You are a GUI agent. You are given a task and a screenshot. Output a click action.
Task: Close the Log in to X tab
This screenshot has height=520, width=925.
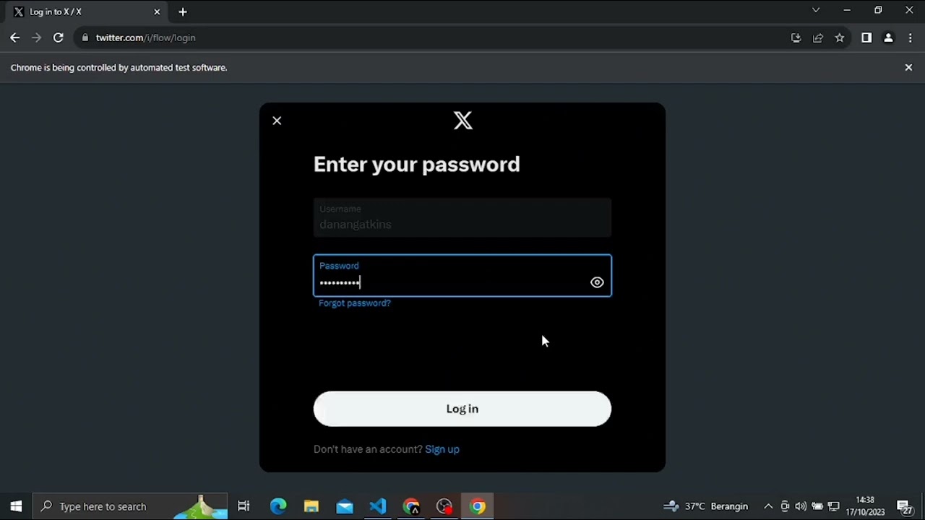pos(157,12)
